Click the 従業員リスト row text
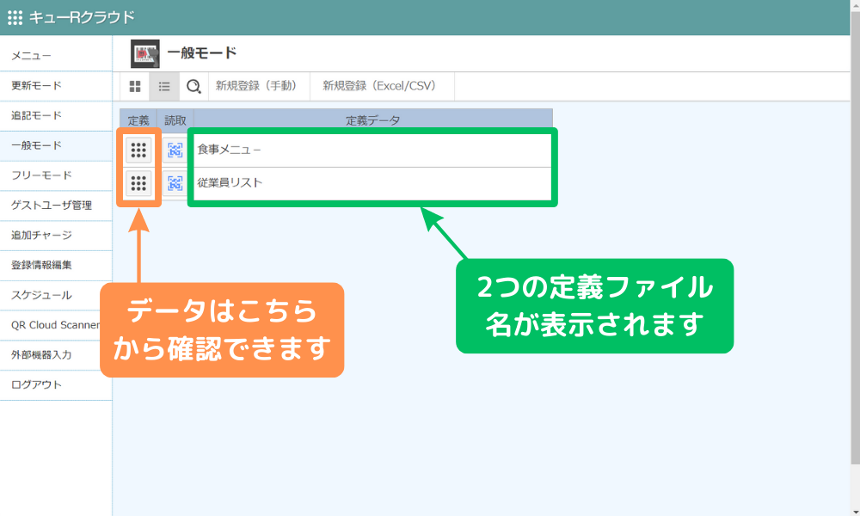This screenshot has width=860, height=516. tap(230, 182)
